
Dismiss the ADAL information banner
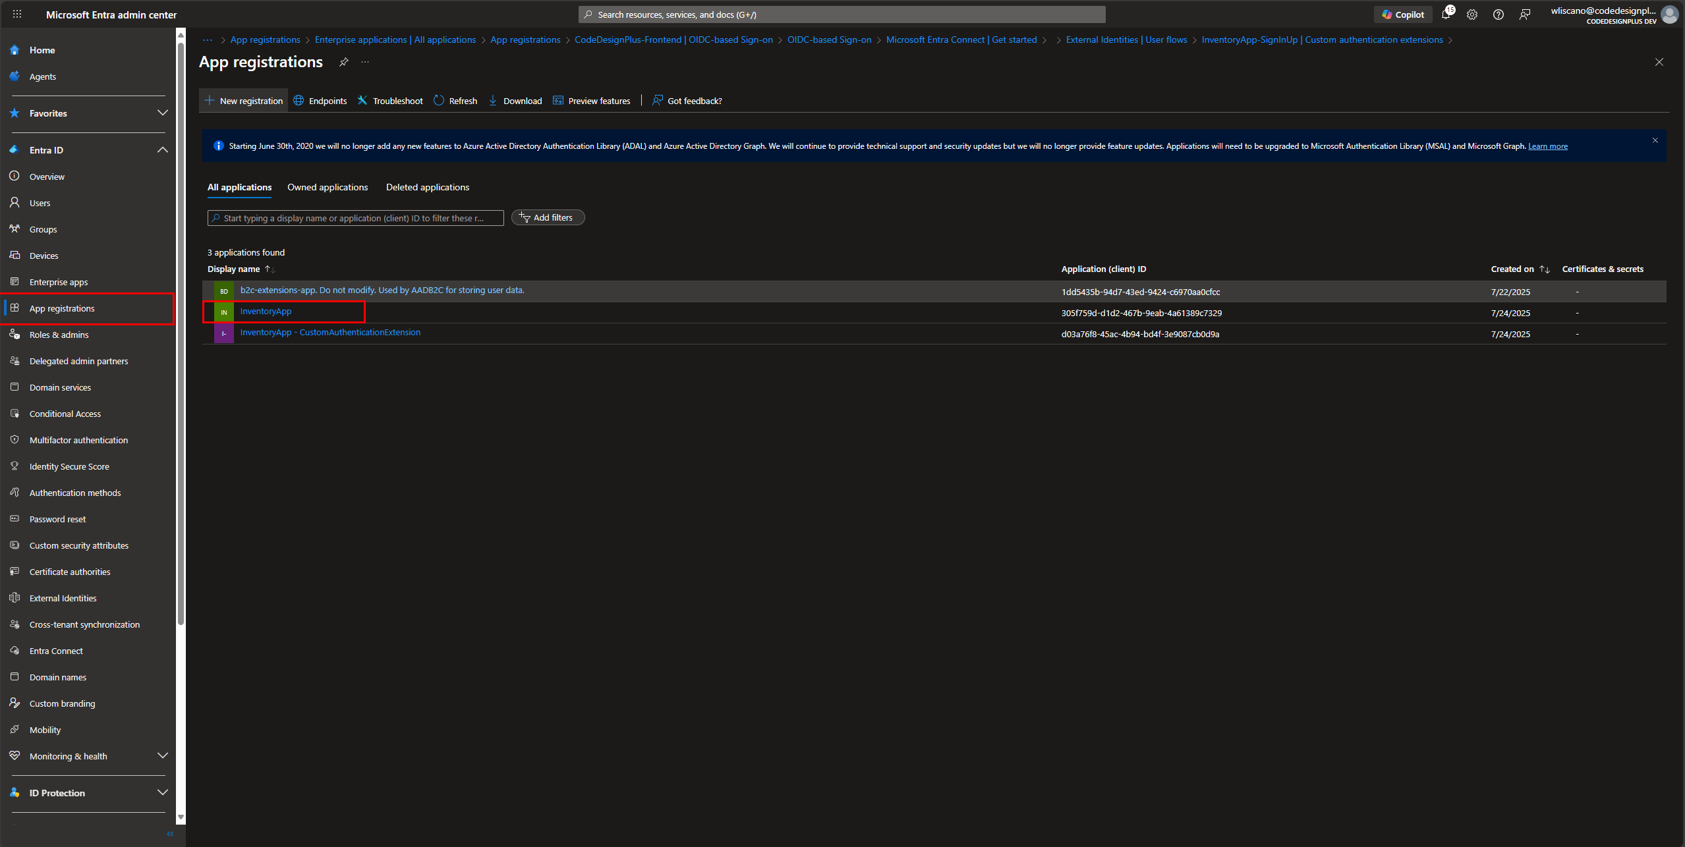(1655, 140)
